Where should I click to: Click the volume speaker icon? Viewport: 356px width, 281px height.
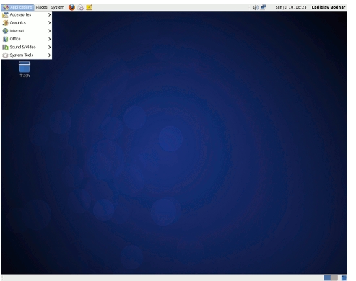click(255, 7)
